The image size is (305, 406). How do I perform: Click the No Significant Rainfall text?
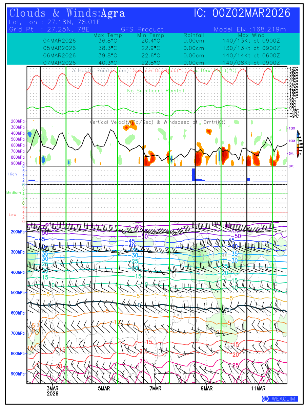(156, 91)
